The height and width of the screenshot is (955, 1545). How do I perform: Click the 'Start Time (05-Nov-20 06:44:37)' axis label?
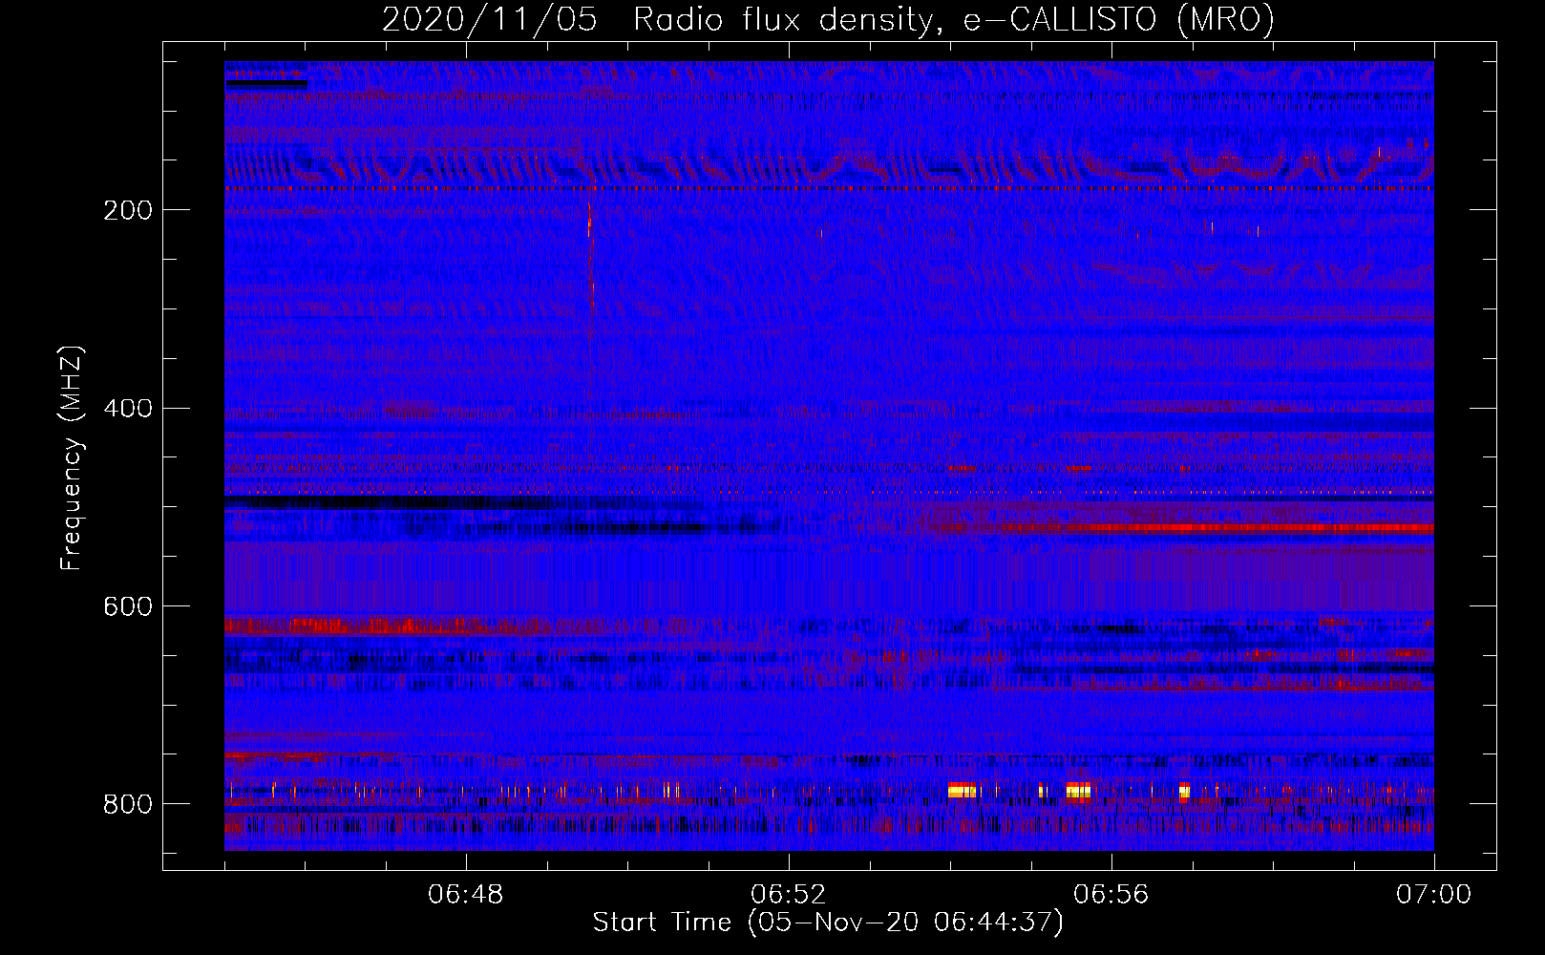(x=828, y=923)
